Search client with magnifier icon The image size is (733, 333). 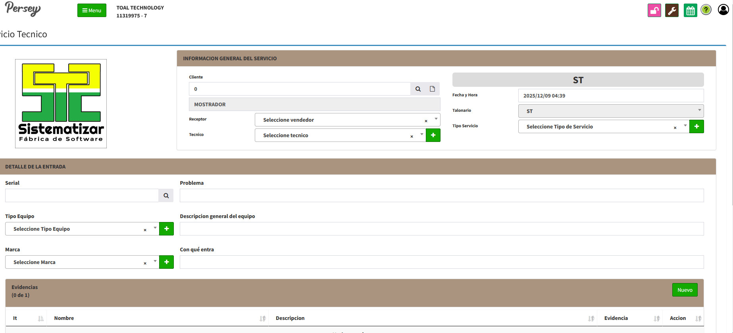pyautogui.click(x=418, y=89)
